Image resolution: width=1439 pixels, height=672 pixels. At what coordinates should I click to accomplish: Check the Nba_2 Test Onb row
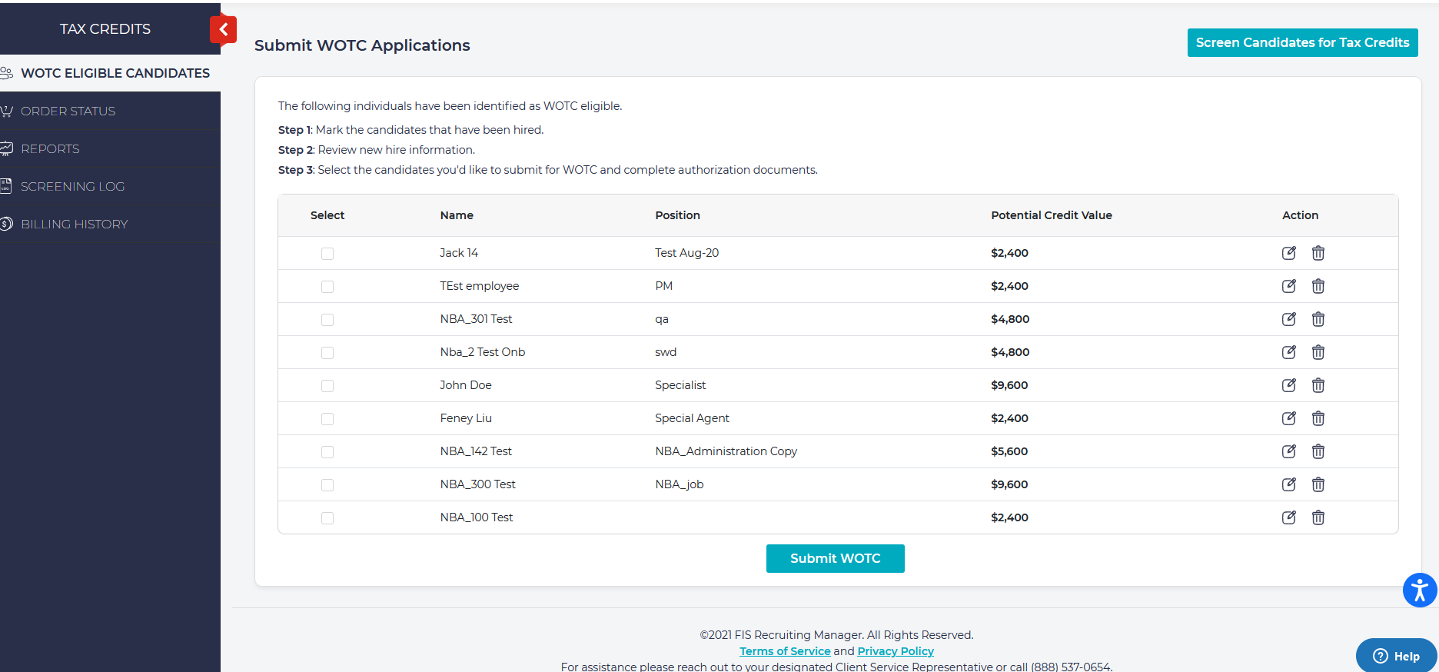327,353
